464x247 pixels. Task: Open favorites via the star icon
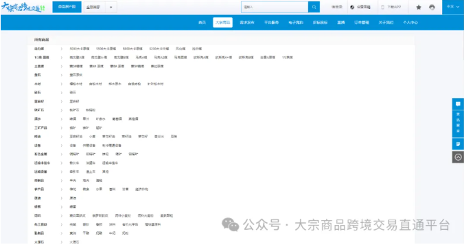[419, 7]
